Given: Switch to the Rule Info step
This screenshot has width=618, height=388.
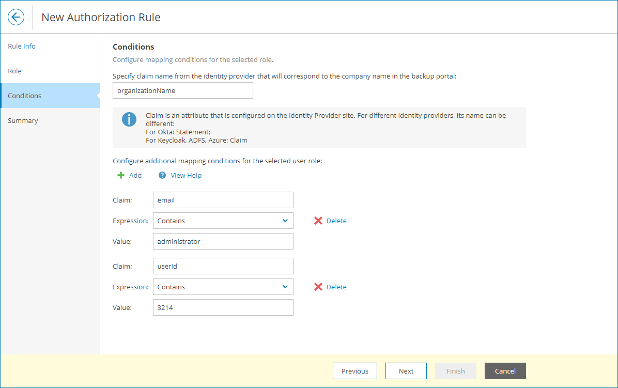Looking at the screenshot, I should pos(22,46).
